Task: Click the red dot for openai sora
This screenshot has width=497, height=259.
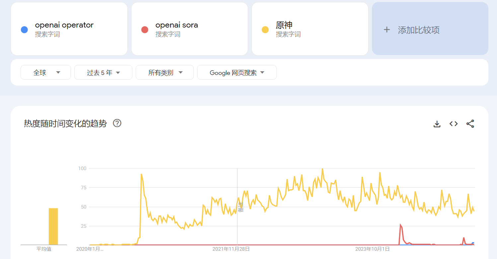Action: click(145, 30)
